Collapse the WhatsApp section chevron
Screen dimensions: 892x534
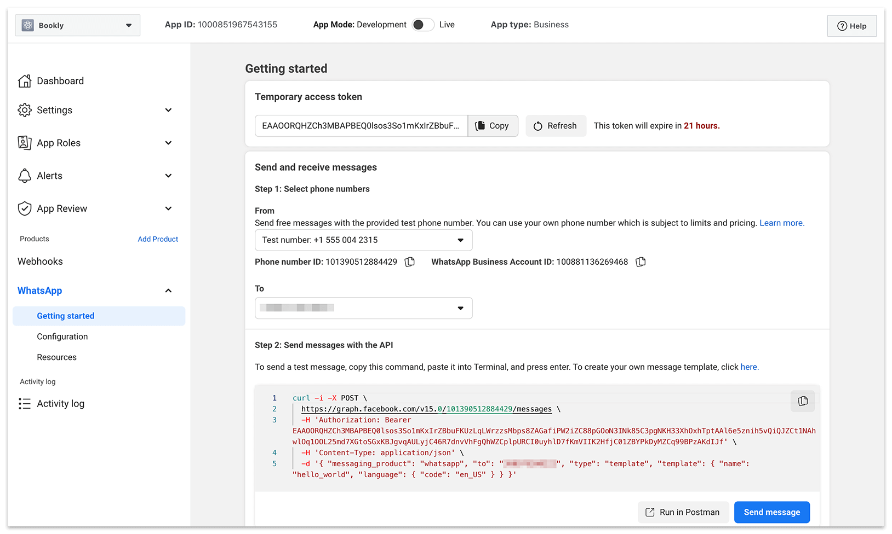(x=168, y=291)
